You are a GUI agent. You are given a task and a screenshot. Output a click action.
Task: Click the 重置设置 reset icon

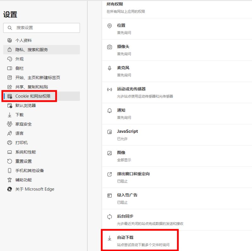(x=9, y=161)
